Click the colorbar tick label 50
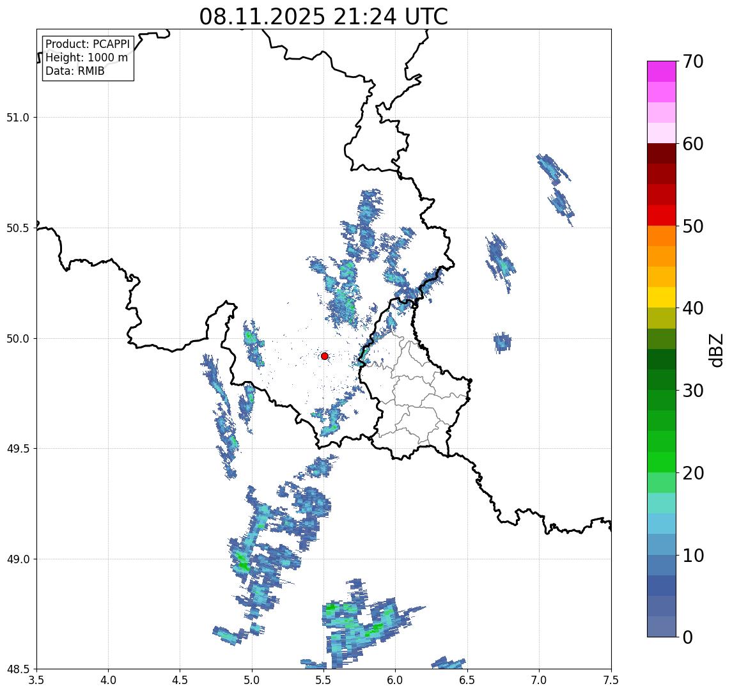The width and height of the screenshot is (732, 693). (693, 226)
